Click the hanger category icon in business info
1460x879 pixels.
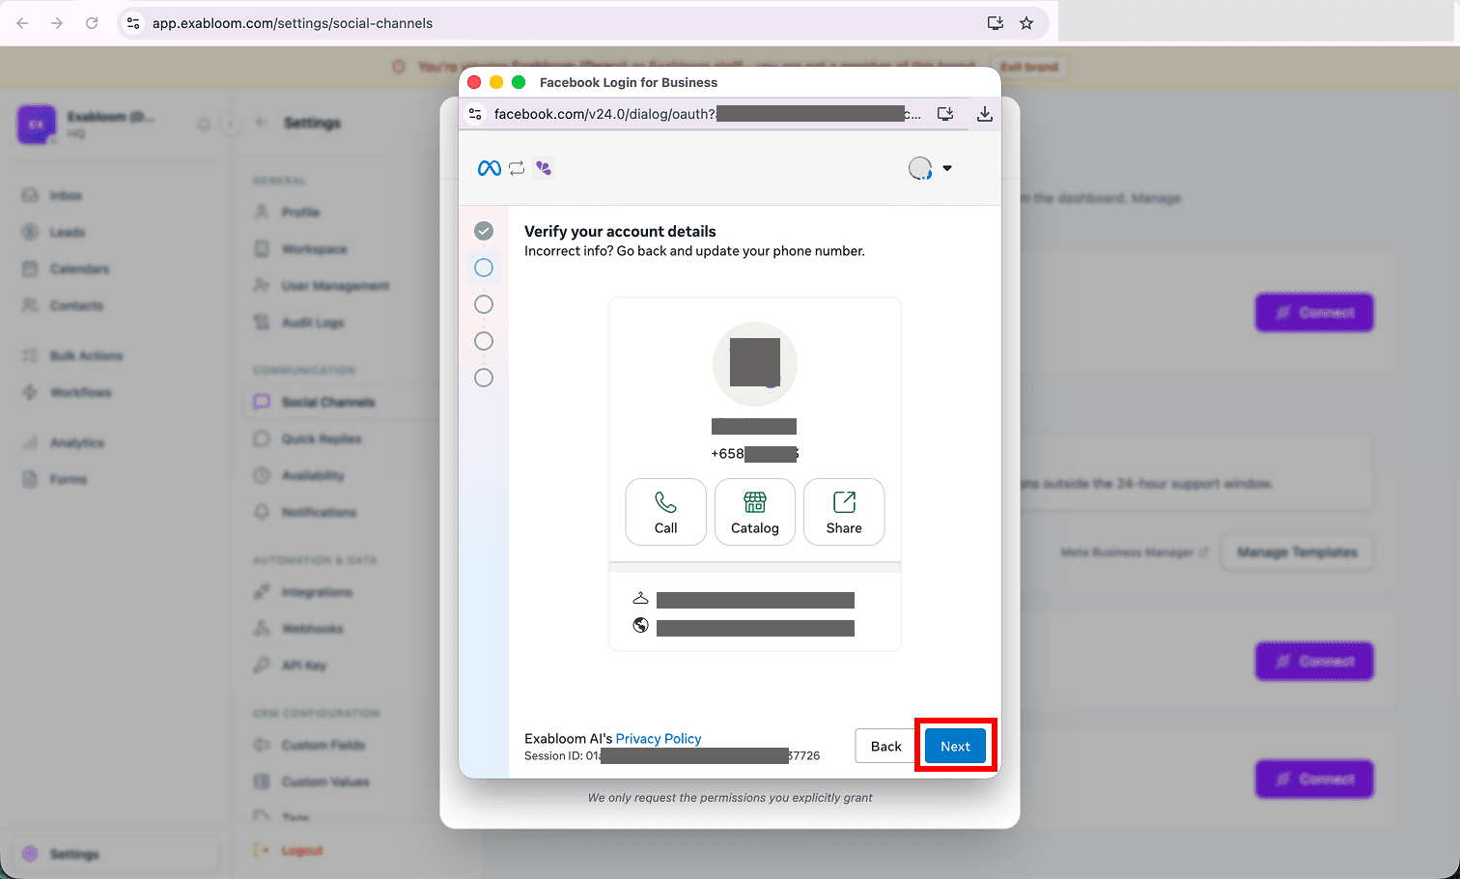[x=640, y=599]
